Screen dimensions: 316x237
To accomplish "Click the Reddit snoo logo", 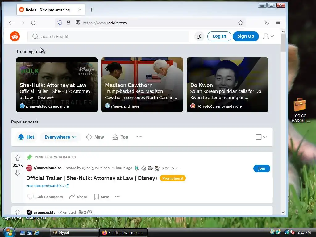I will coord(15,36).
